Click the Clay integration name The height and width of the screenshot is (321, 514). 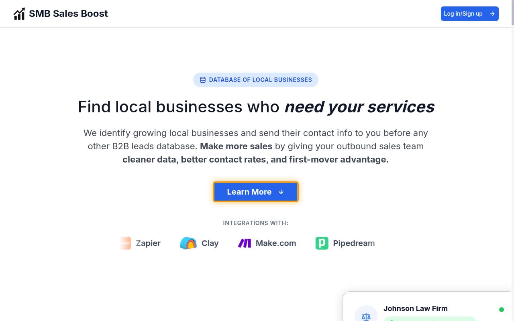(x=210, y=243)
